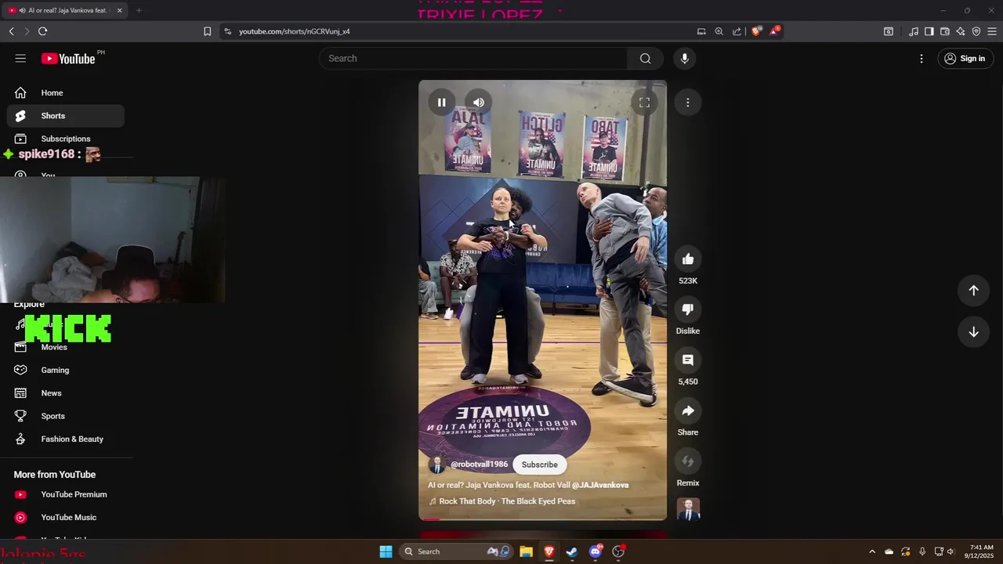1003x564 pixels.
Task: Open the sound thumbnail below Remix
Action: coord(688,510)
